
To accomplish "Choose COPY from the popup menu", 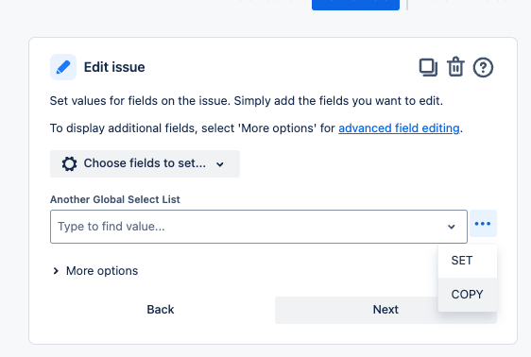I will click(x=468, y=295).
